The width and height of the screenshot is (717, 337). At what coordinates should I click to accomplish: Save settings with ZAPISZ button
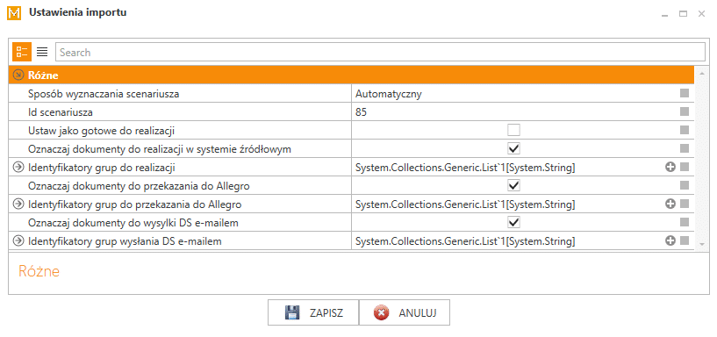[313, 312]
